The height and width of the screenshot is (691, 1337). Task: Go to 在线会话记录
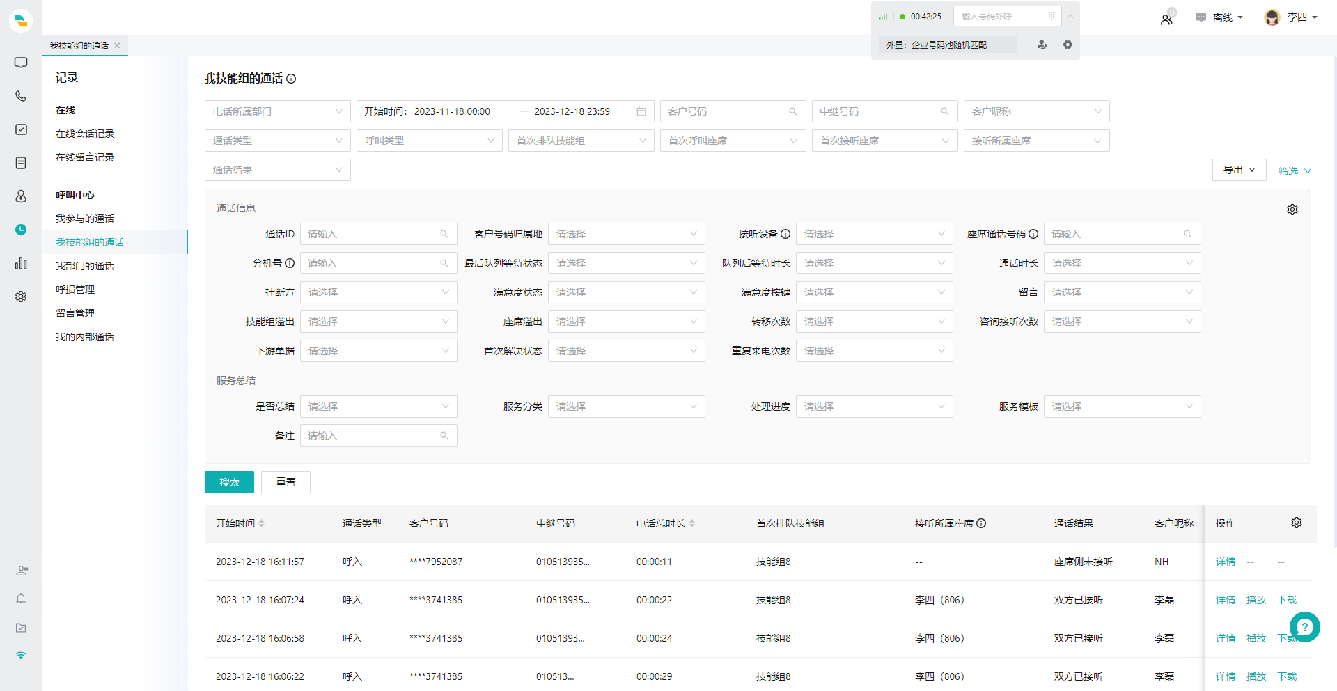(85, 134)
